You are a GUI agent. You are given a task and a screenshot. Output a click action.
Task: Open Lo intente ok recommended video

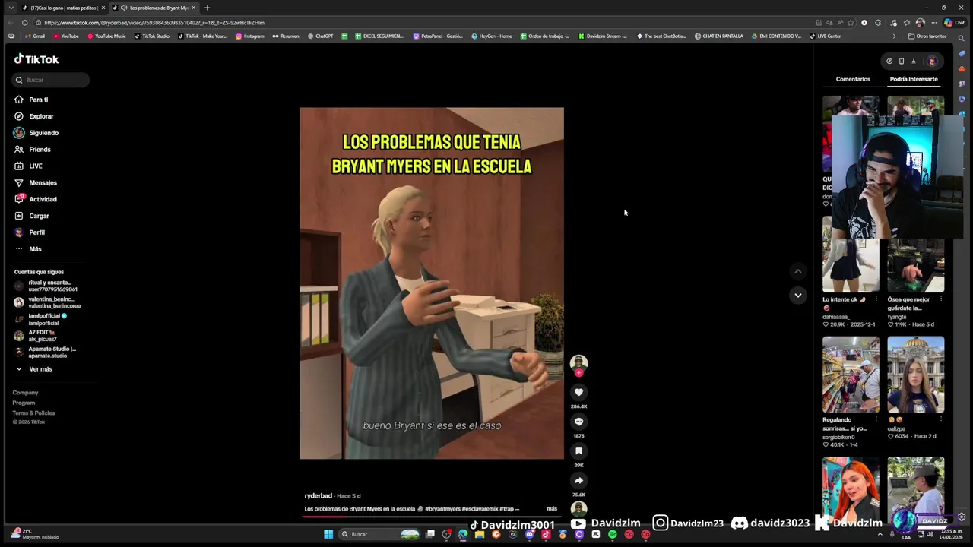[851, 255]
